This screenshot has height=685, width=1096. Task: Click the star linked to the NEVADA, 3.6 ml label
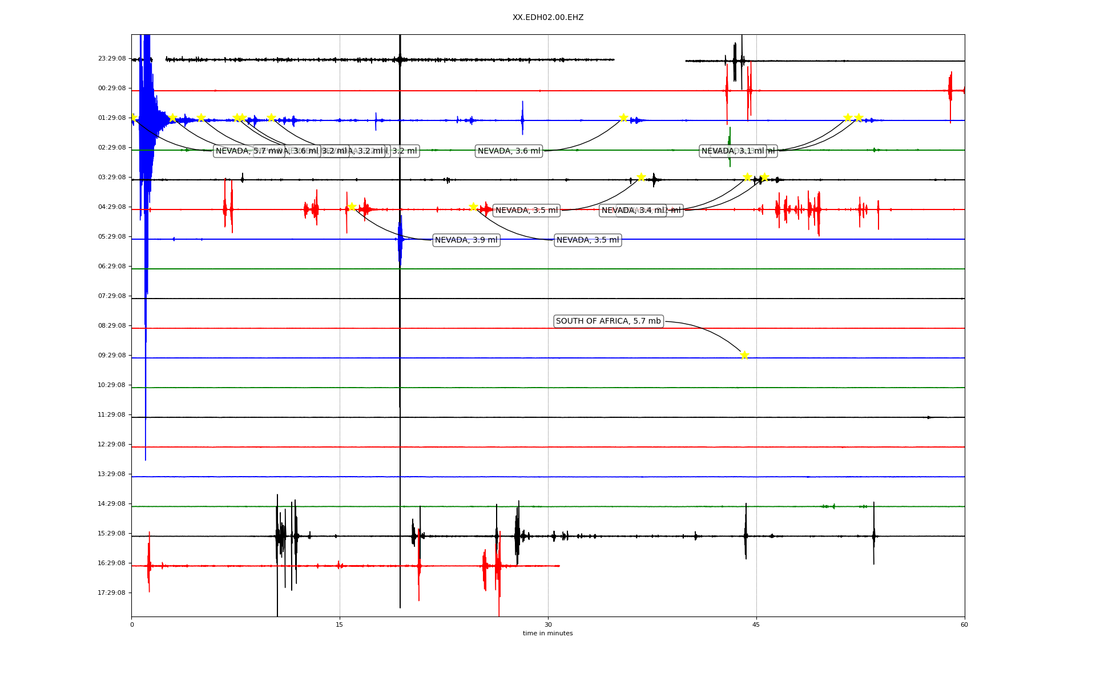click(x=623, y=118)
